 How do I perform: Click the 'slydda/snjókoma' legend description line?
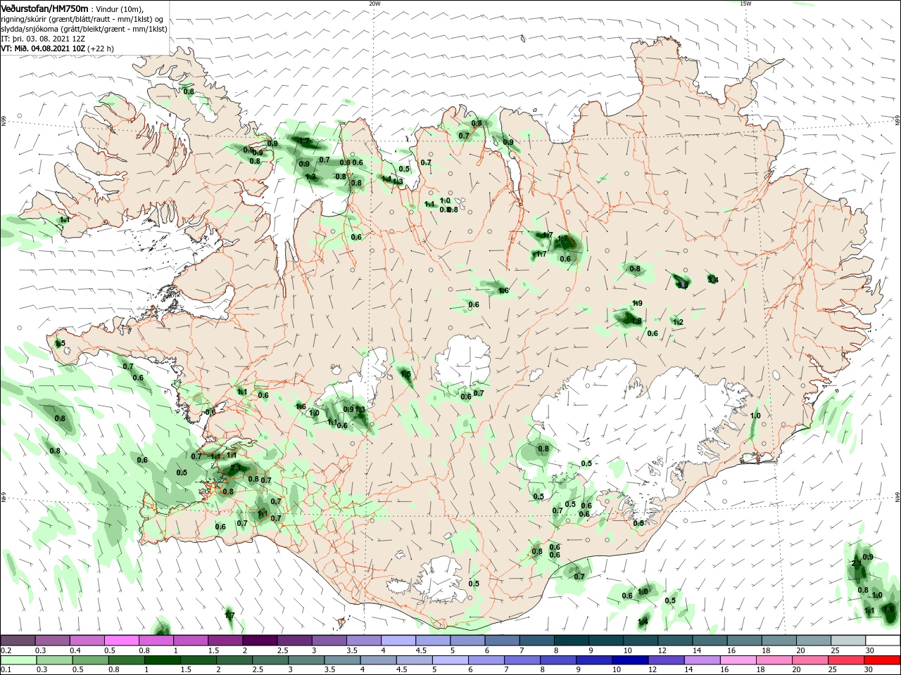click(84, 29)
